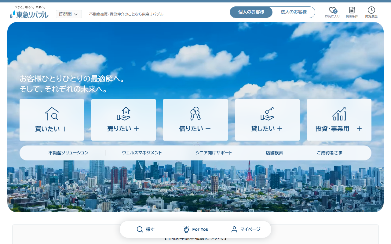Click the 閲覧履歴 label text
The width and height of the screenshot is (391, 244).
click(x=371, y=16)
